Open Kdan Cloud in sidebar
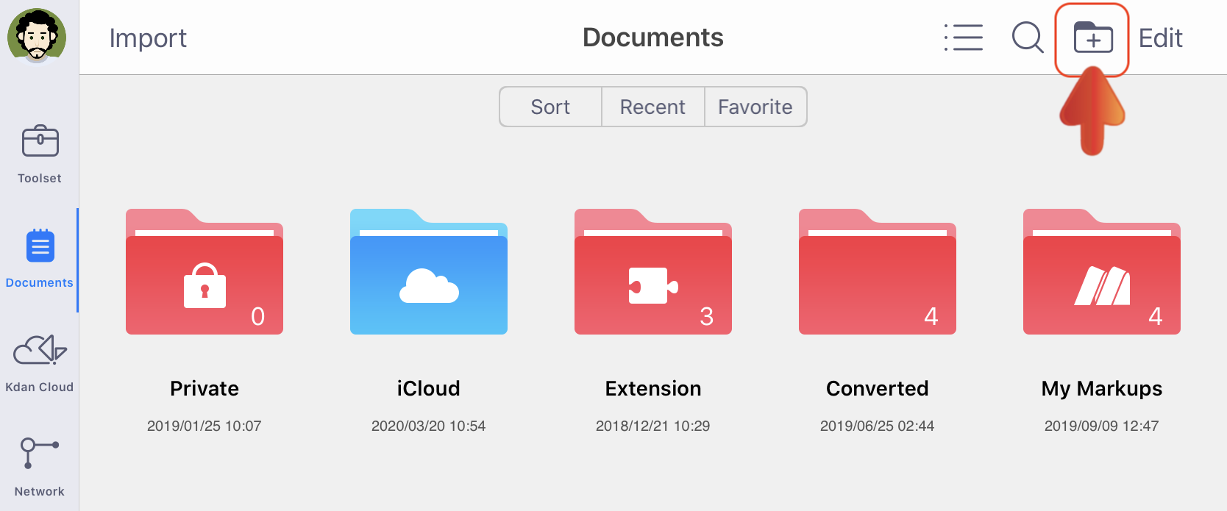This screenshot has width=1227, height=511. point(40,362)
